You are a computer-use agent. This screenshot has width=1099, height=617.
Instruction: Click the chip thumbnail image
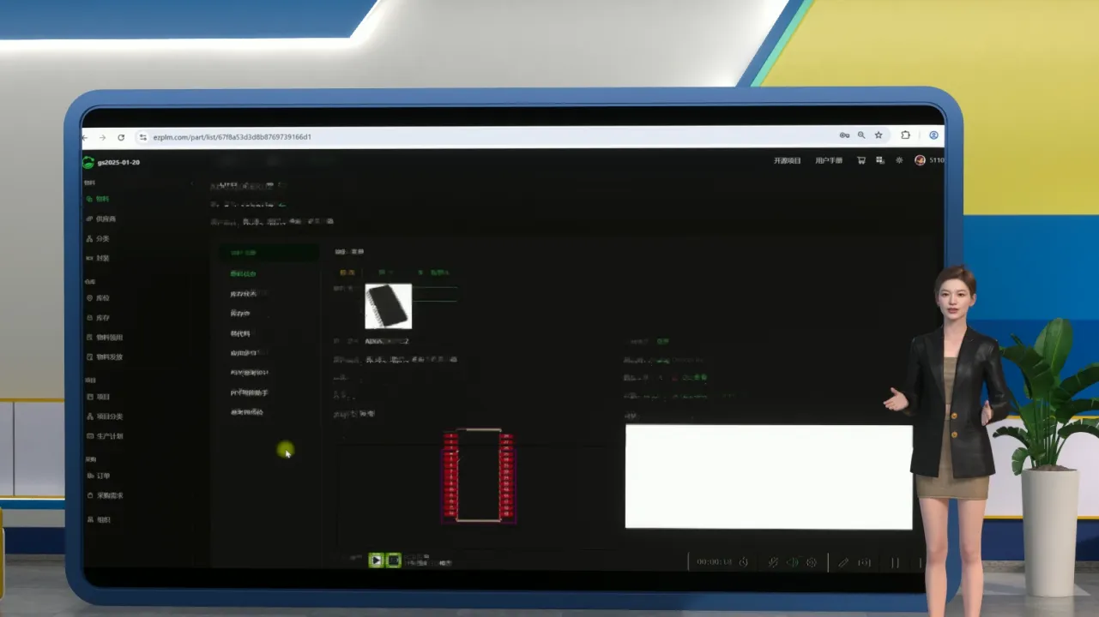coord(389,306)
